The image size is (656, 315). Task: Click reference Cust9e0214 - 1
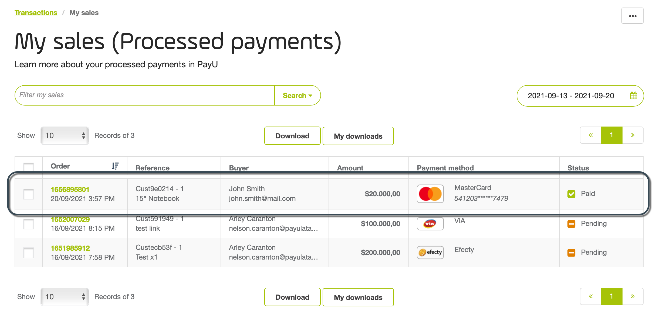(x=160, y=189)
